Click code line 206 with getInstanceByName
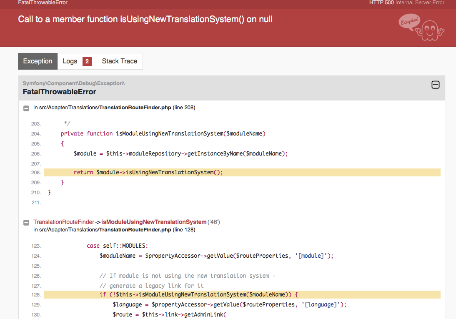The height and width of the screenshot is (319, 456). 180,154
